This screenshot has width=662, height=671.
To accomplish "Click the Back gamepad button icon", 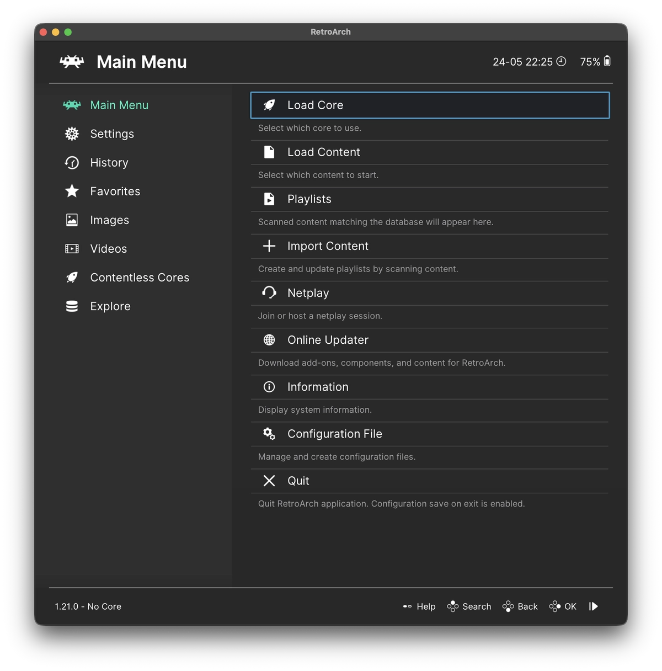I will (x=508, y=606).
